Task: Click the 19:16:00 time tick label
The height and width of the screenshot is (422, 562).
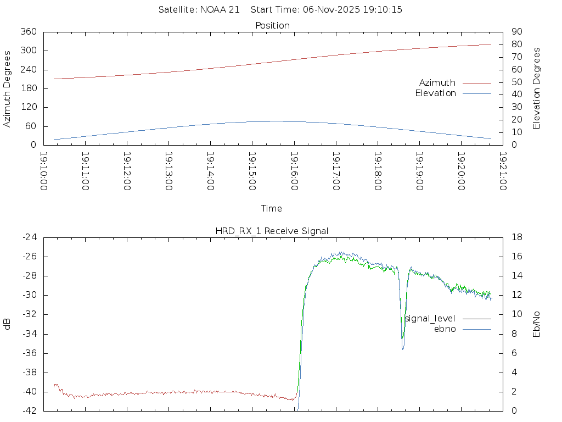Action: 294,171
